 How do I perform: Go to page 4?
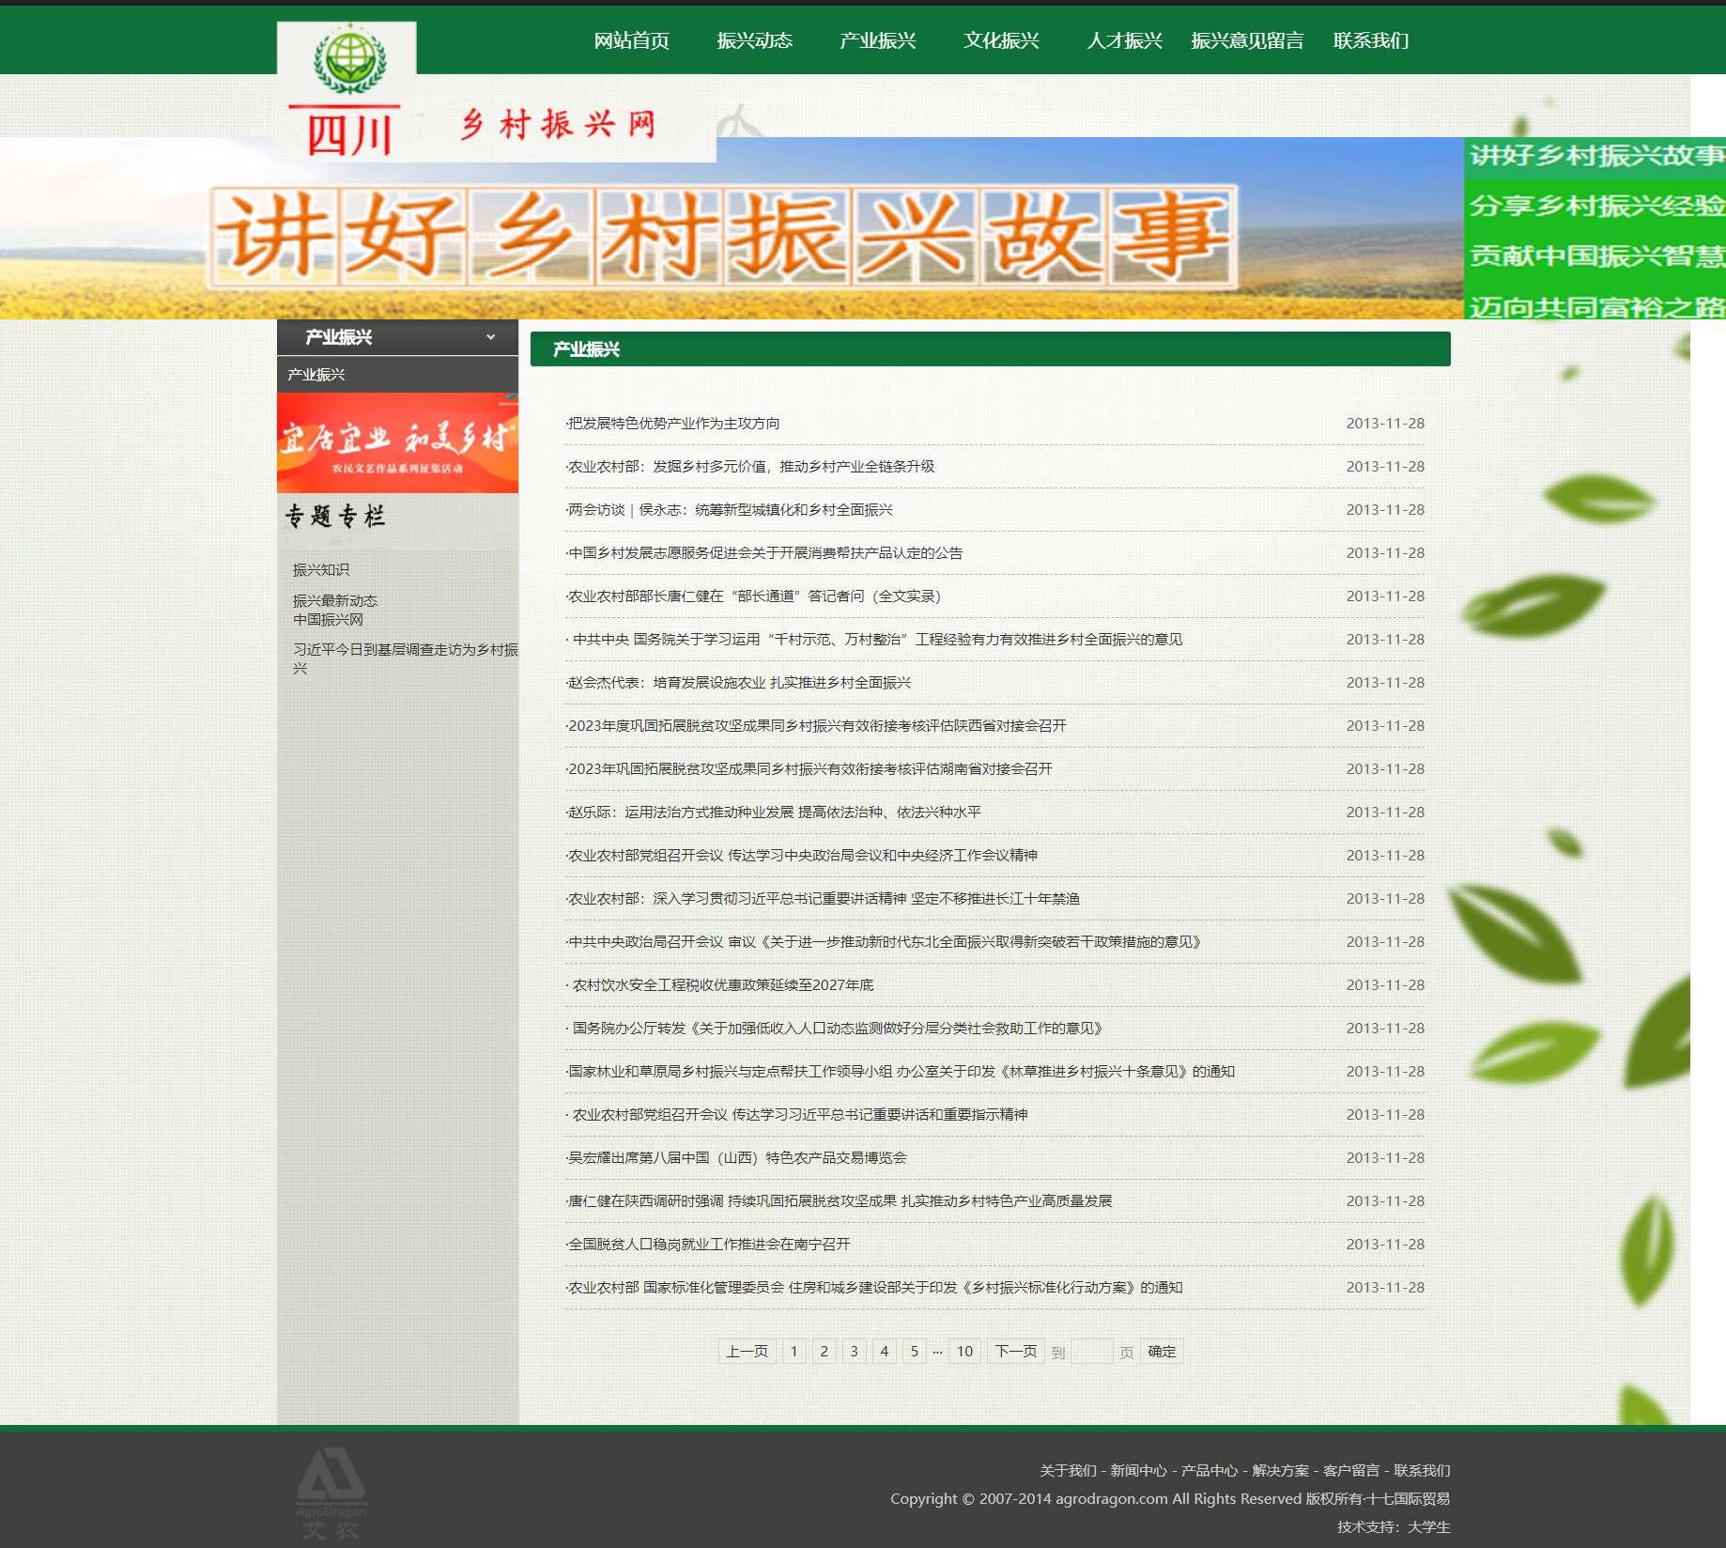pyautogui.click(x=885, y=1352)
